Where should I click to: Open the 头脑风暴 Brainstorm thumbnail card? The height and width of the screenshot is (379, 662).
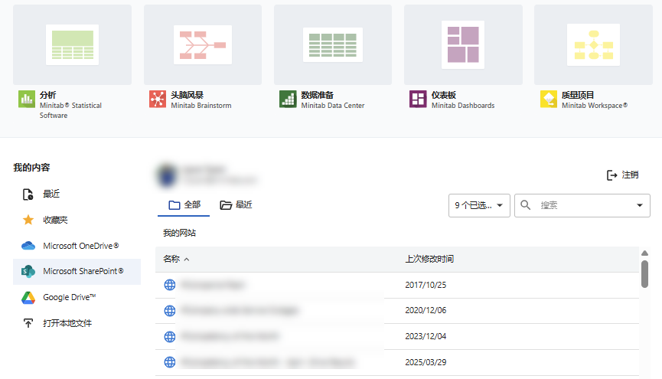pyautogui.click(x=203, y=44)
